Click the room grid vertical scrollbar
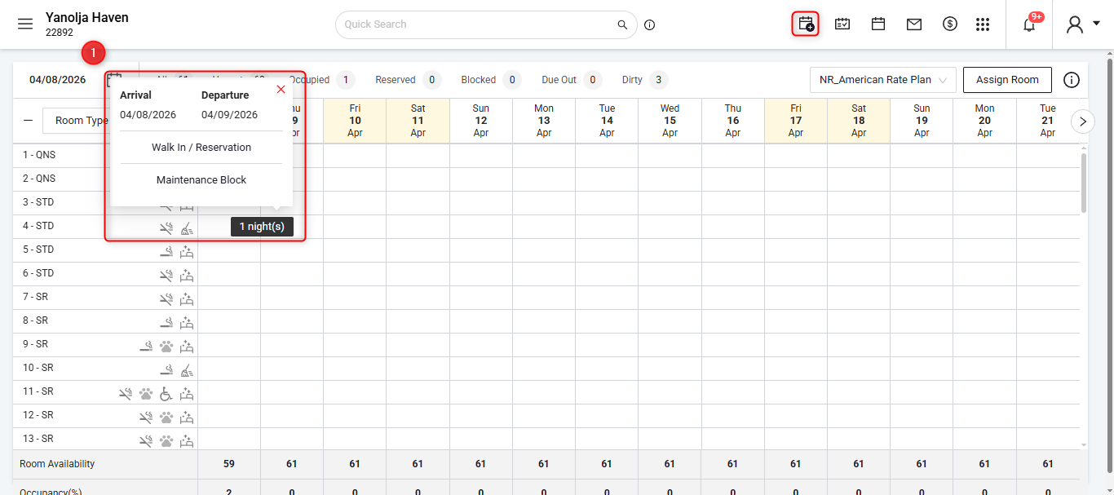1114x495 pixels. (1084, 183)
